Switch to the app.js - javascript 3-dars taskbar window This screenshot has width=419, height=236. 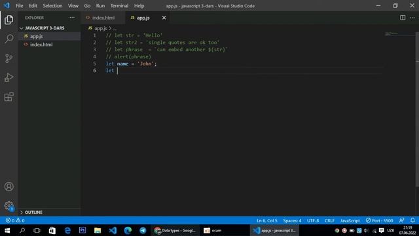tap(274, 230)
